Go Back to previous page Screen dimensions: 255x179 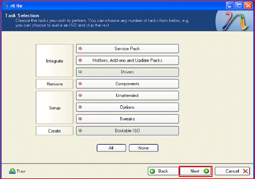[x=163, y=171]
